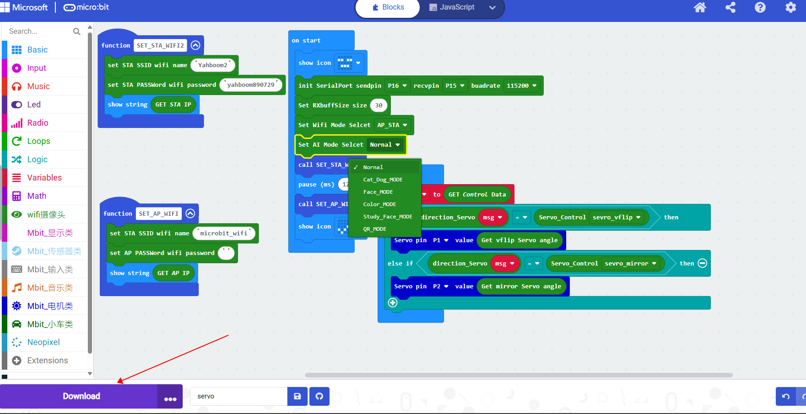Click the project name field 'servo'

[238, 396]
